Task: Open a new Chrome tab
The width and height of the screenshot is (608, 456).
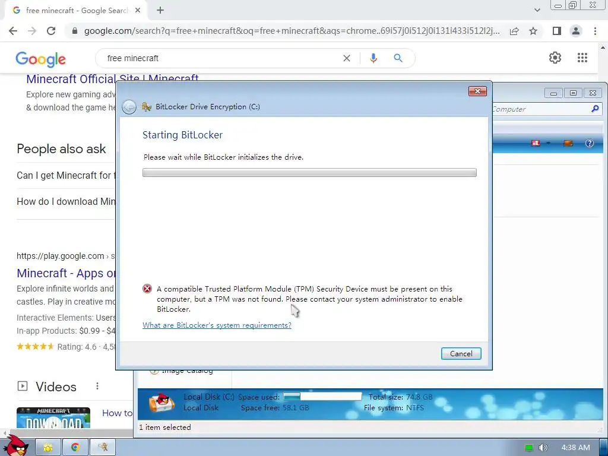Action: pos(160,11)
